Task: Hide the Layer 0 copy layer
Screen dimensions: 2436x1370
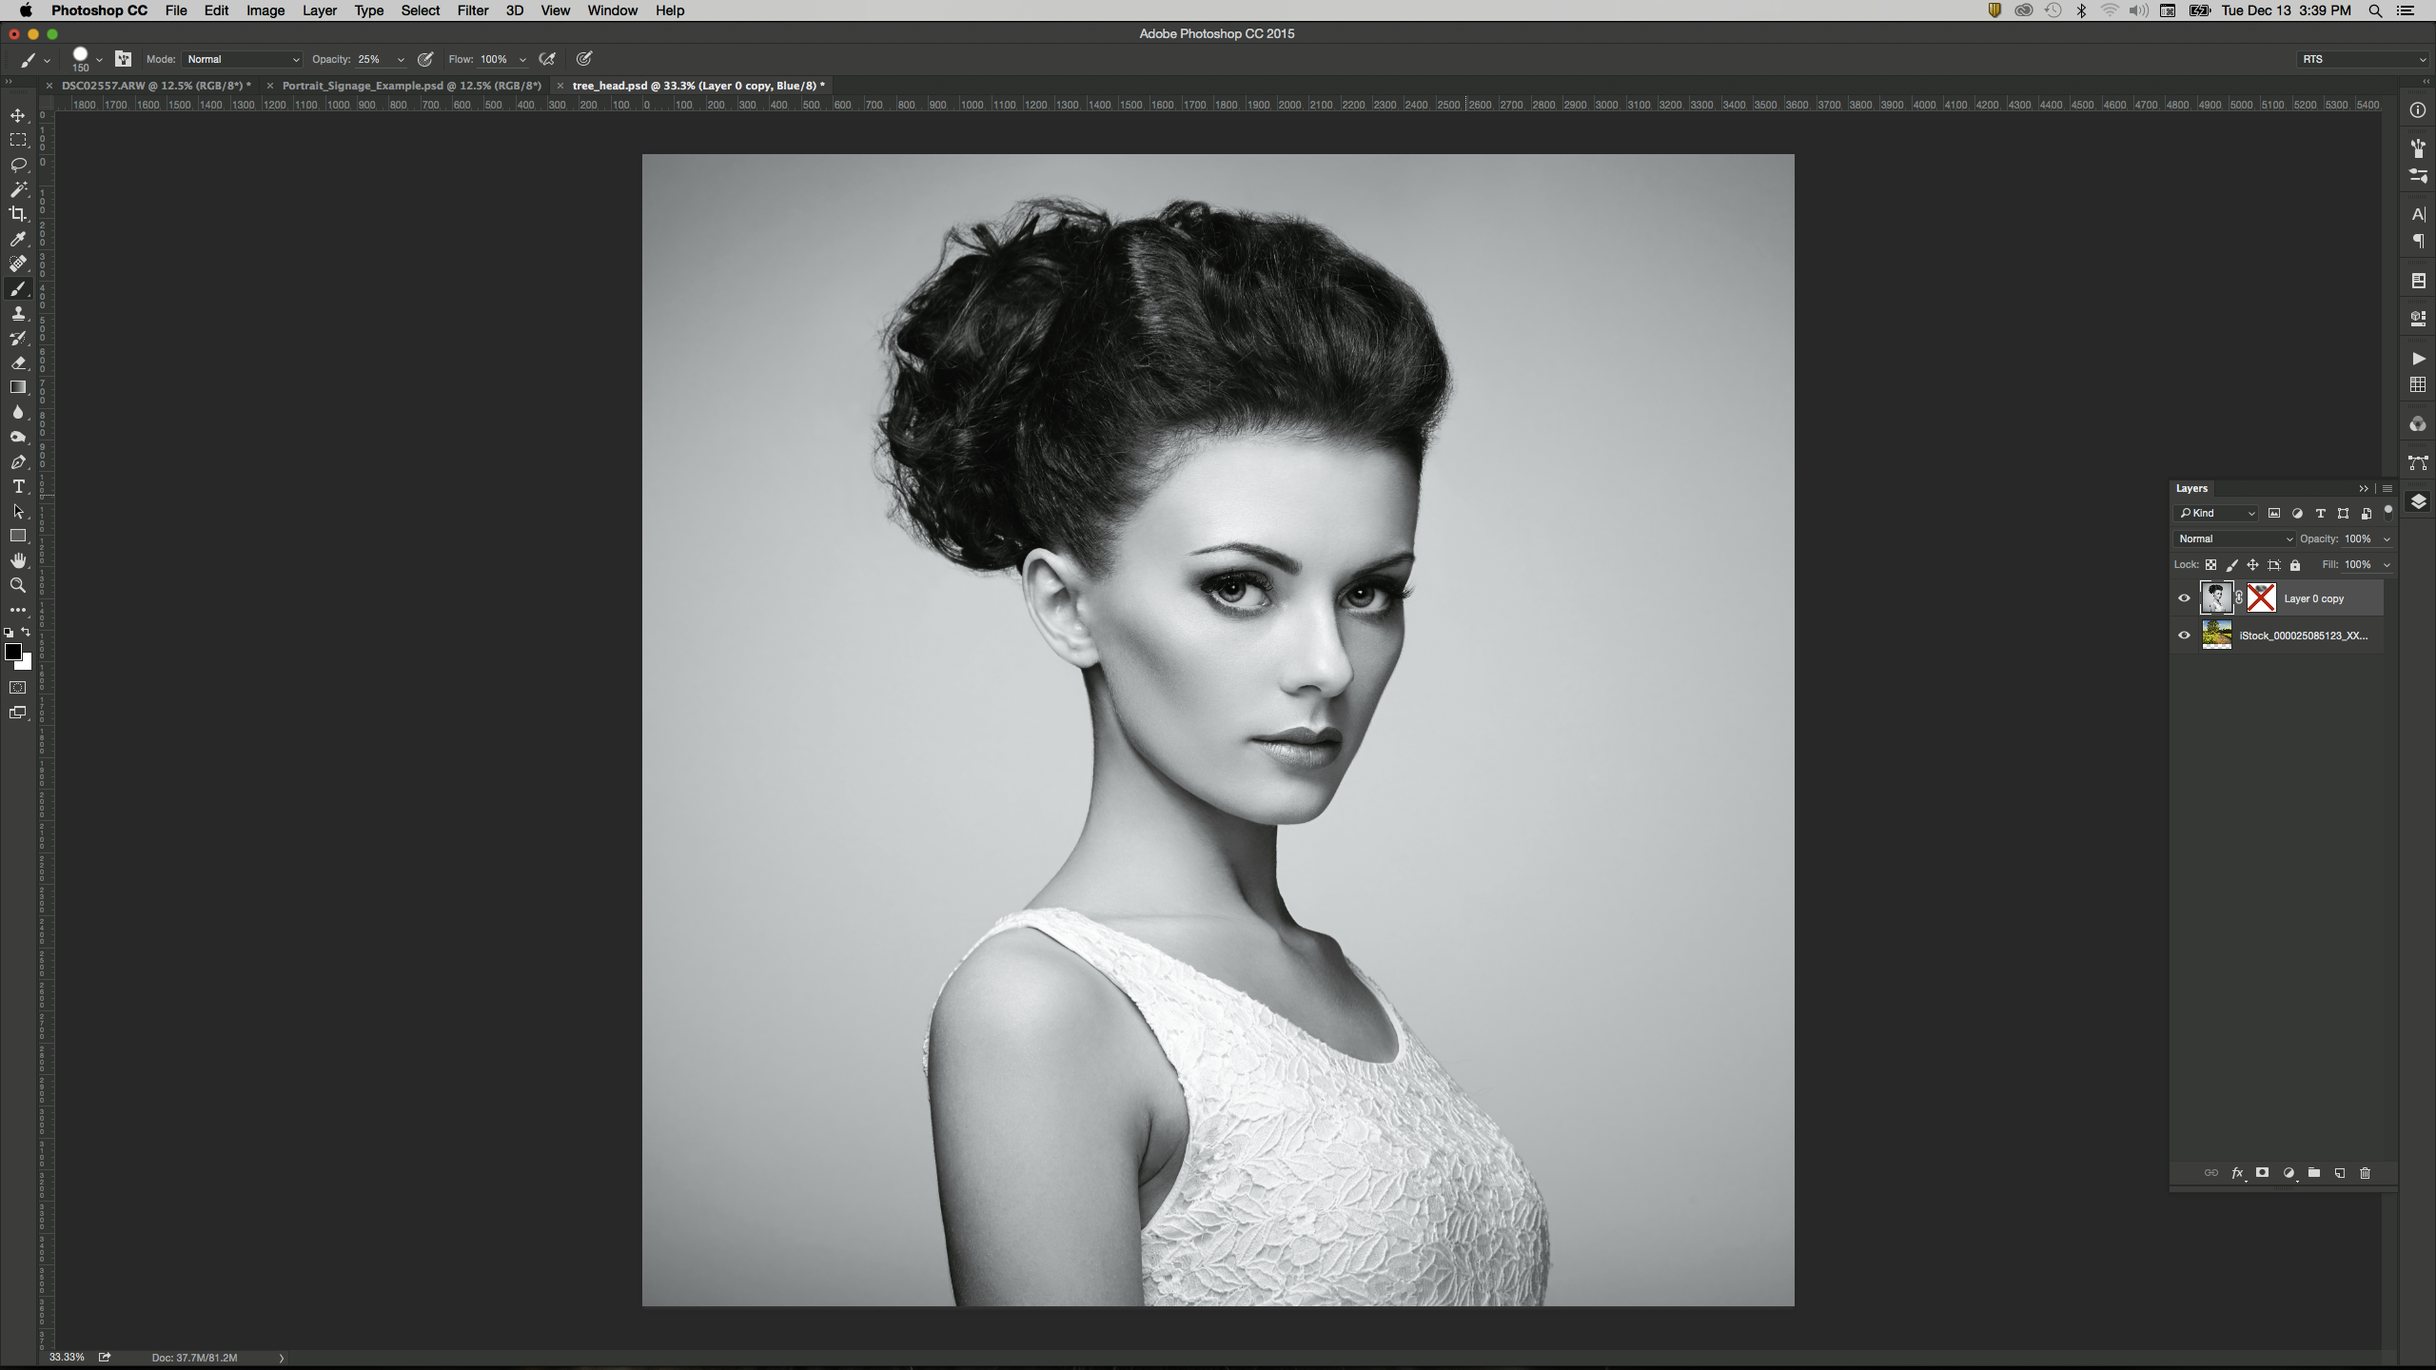Action: tap(2184, 598)
